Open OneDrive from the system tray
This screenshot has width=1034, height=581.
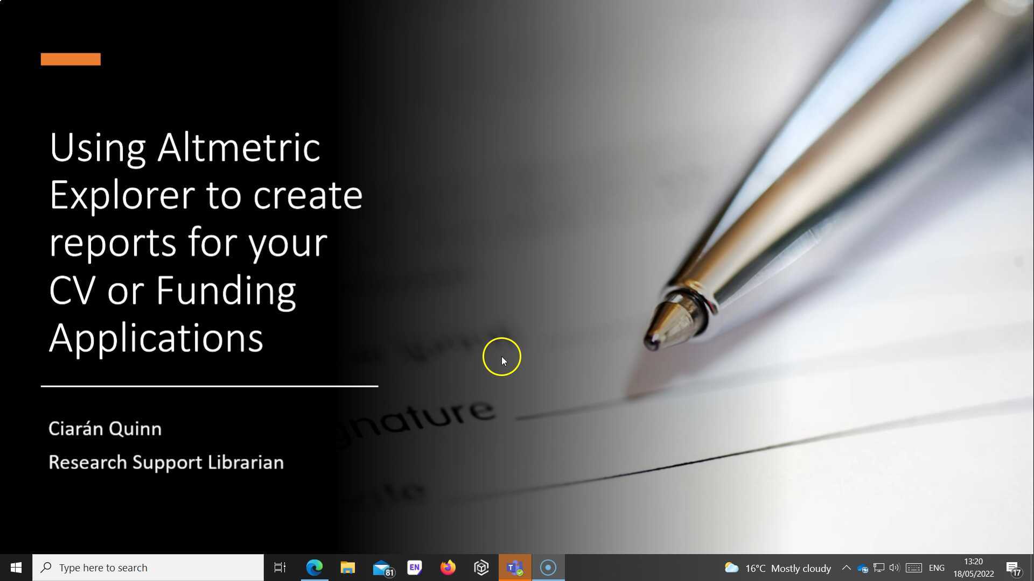pos(863,568)
